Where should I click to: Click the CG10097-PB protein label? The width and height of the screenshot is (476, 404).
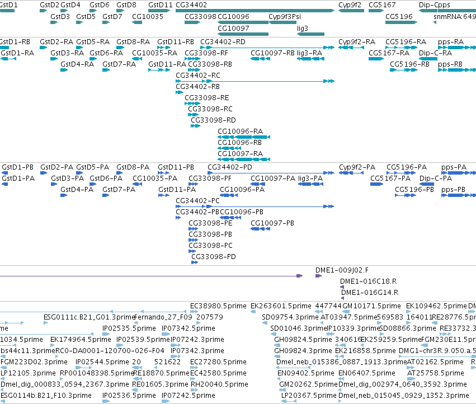272,223
